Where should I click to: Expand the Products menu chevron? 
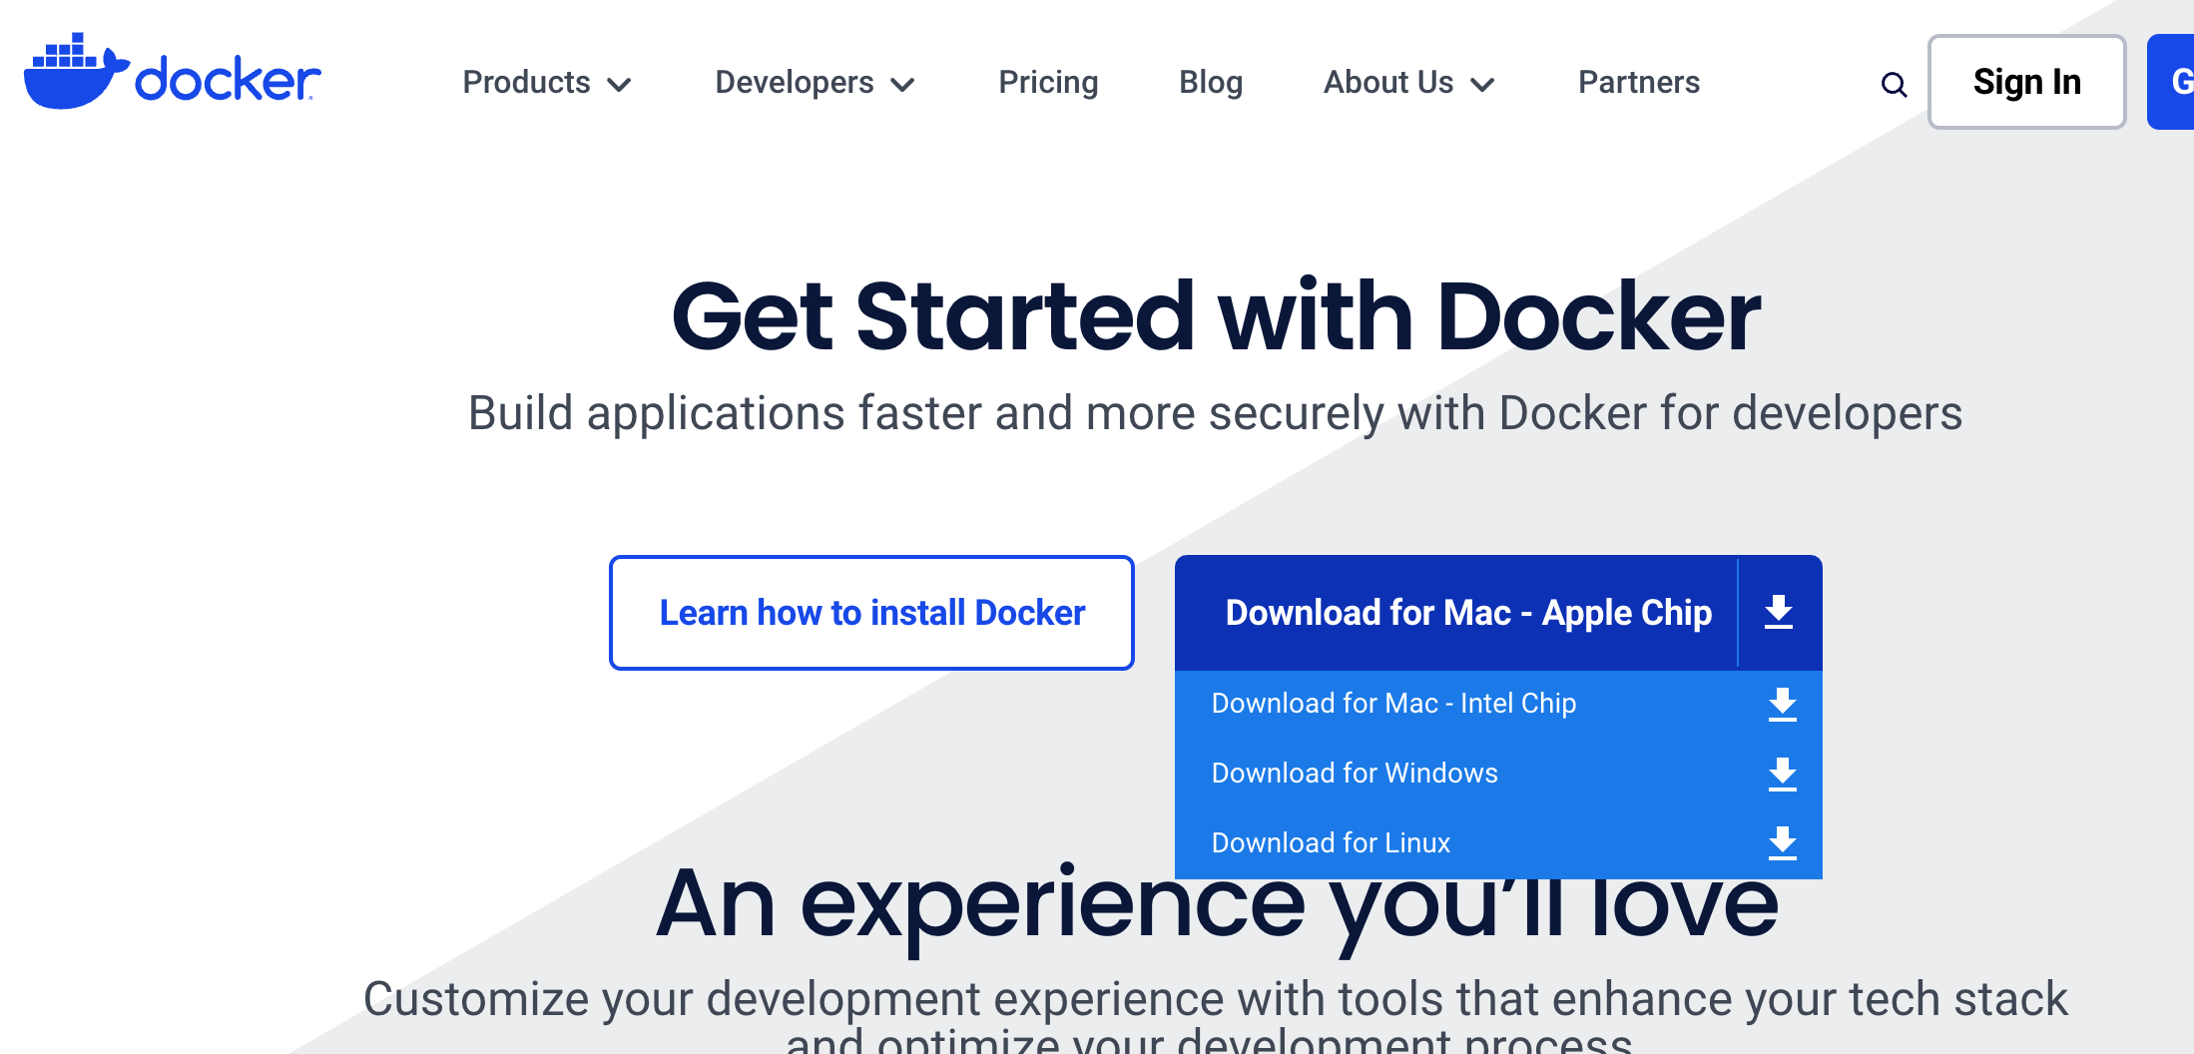[620, 85]
